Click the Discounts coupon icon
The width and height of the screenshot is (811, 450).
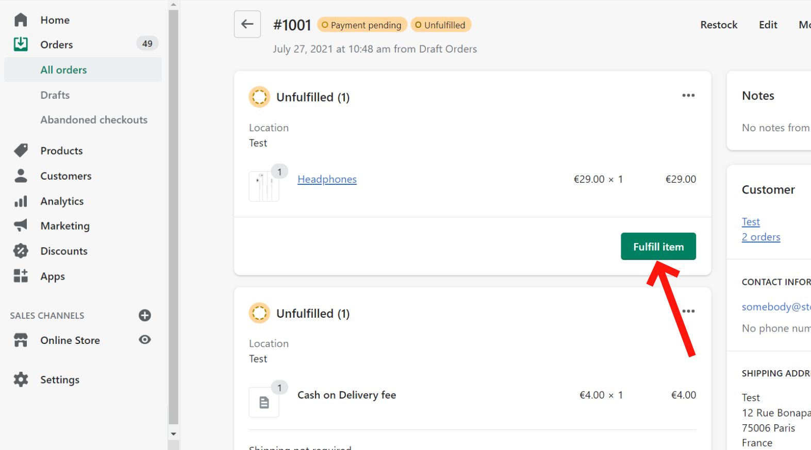[21, 251]
